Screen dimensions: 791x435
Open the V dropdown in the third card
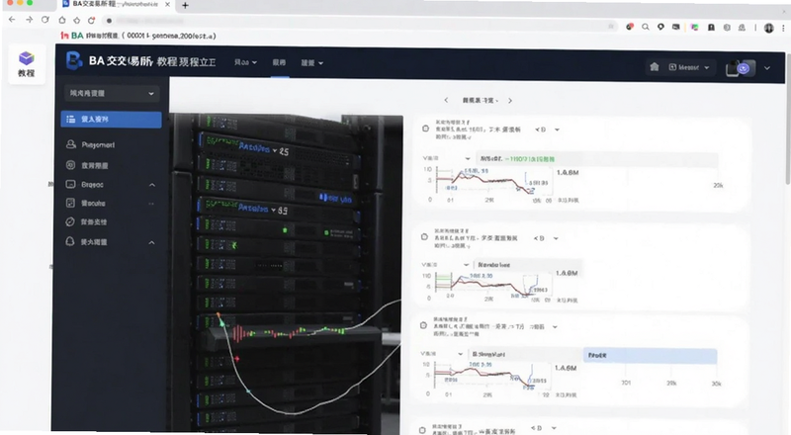[442, 354]
